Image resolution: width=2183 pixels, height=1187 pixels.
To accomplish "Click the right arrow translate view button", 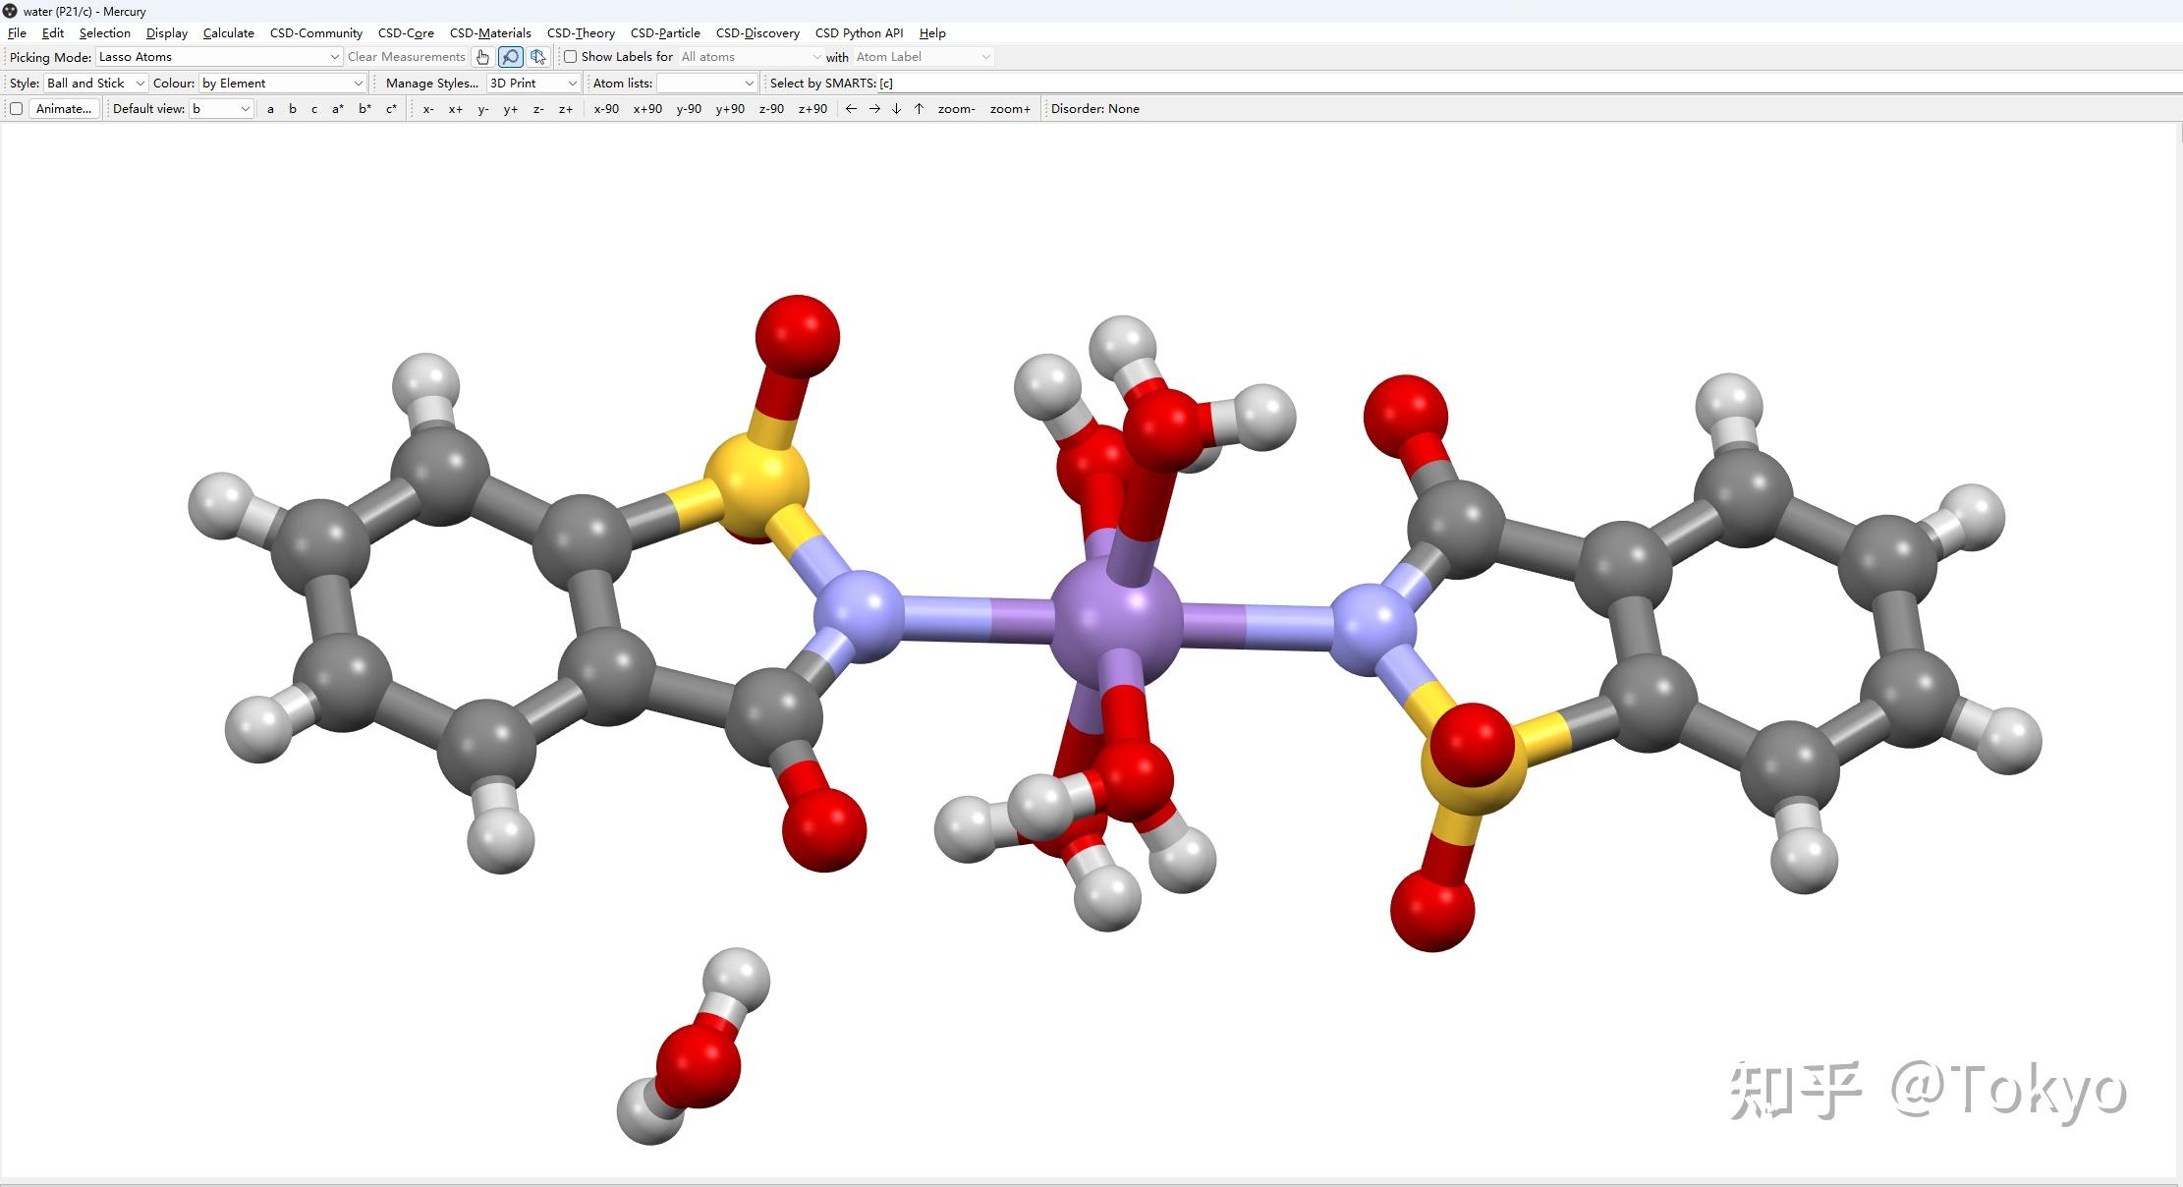I will tap(874, 109).
